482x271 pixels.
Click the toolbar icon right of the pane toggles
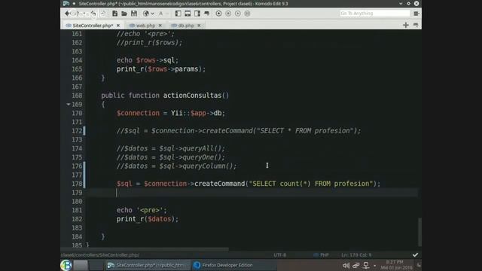(x=207, y=14)
